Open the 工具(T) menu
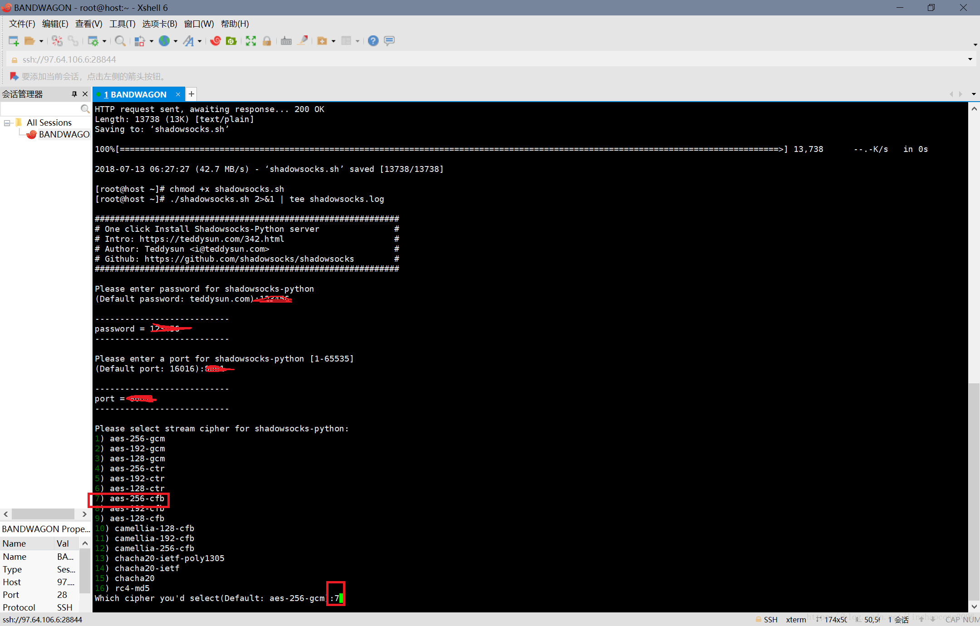 (x=122, y=24)
